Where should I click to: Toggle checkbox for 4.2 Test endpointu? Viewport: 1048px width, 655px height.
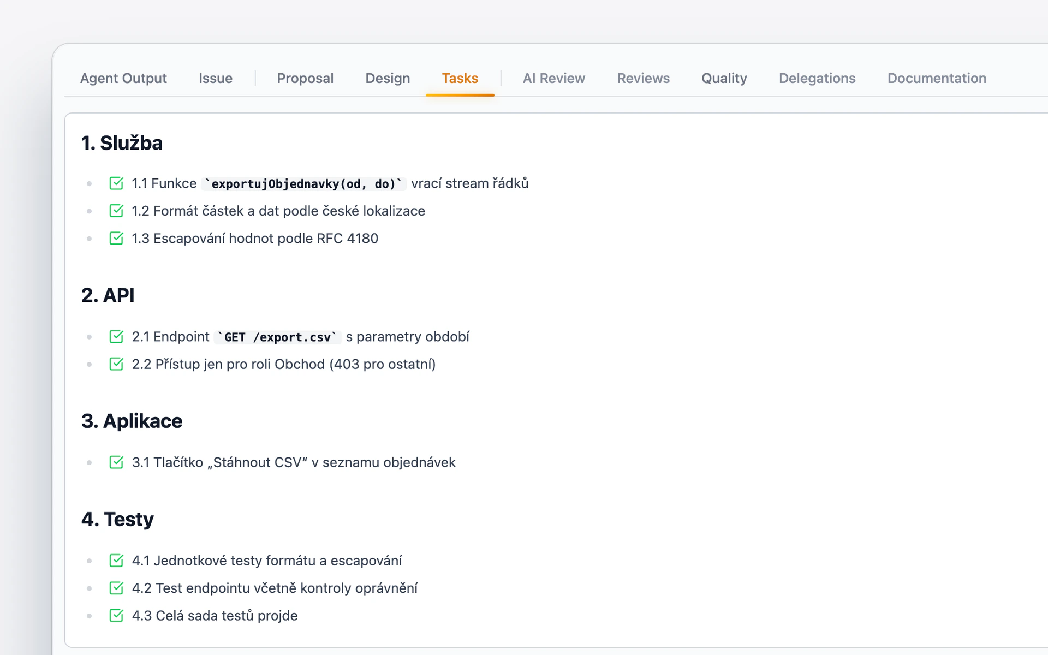tap(116, 588)
